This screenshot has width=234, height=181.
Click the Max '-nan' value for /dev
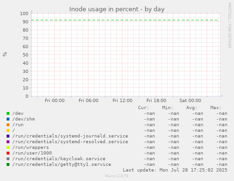click(x=222, y=113)
